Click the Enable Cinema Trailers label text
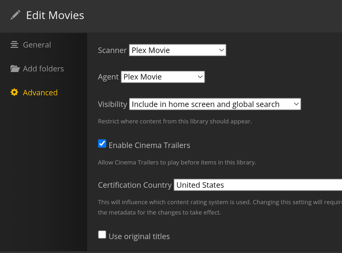The height and width of the screenshot is (253, 342). [x=149, y=145]
